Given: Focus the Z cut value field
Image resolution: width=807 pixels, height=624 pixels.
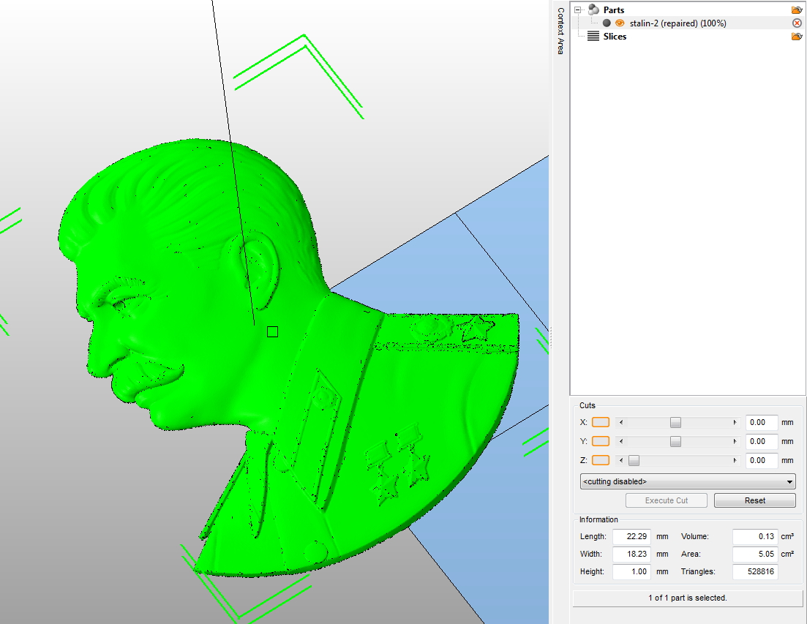Looking at the screenshot, I should click(761, 460).
